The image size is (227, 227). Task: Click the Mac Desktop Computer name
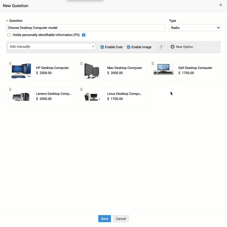click(x=124, y=68)
